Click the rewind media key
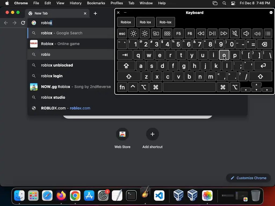Image resolution: width=275 pixels, height=206 pixels. tap(201, 34)
